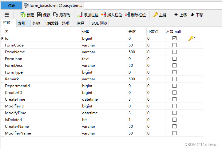The image size is (222, 149).
Task: Switch to the 触发器 (Triggers) tab
Action: [53, 23]
